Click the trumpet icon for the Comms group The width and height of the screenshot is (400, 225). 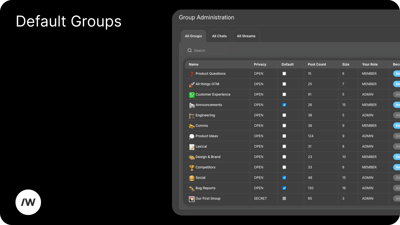pyautogui.click(x=191, y=125)
